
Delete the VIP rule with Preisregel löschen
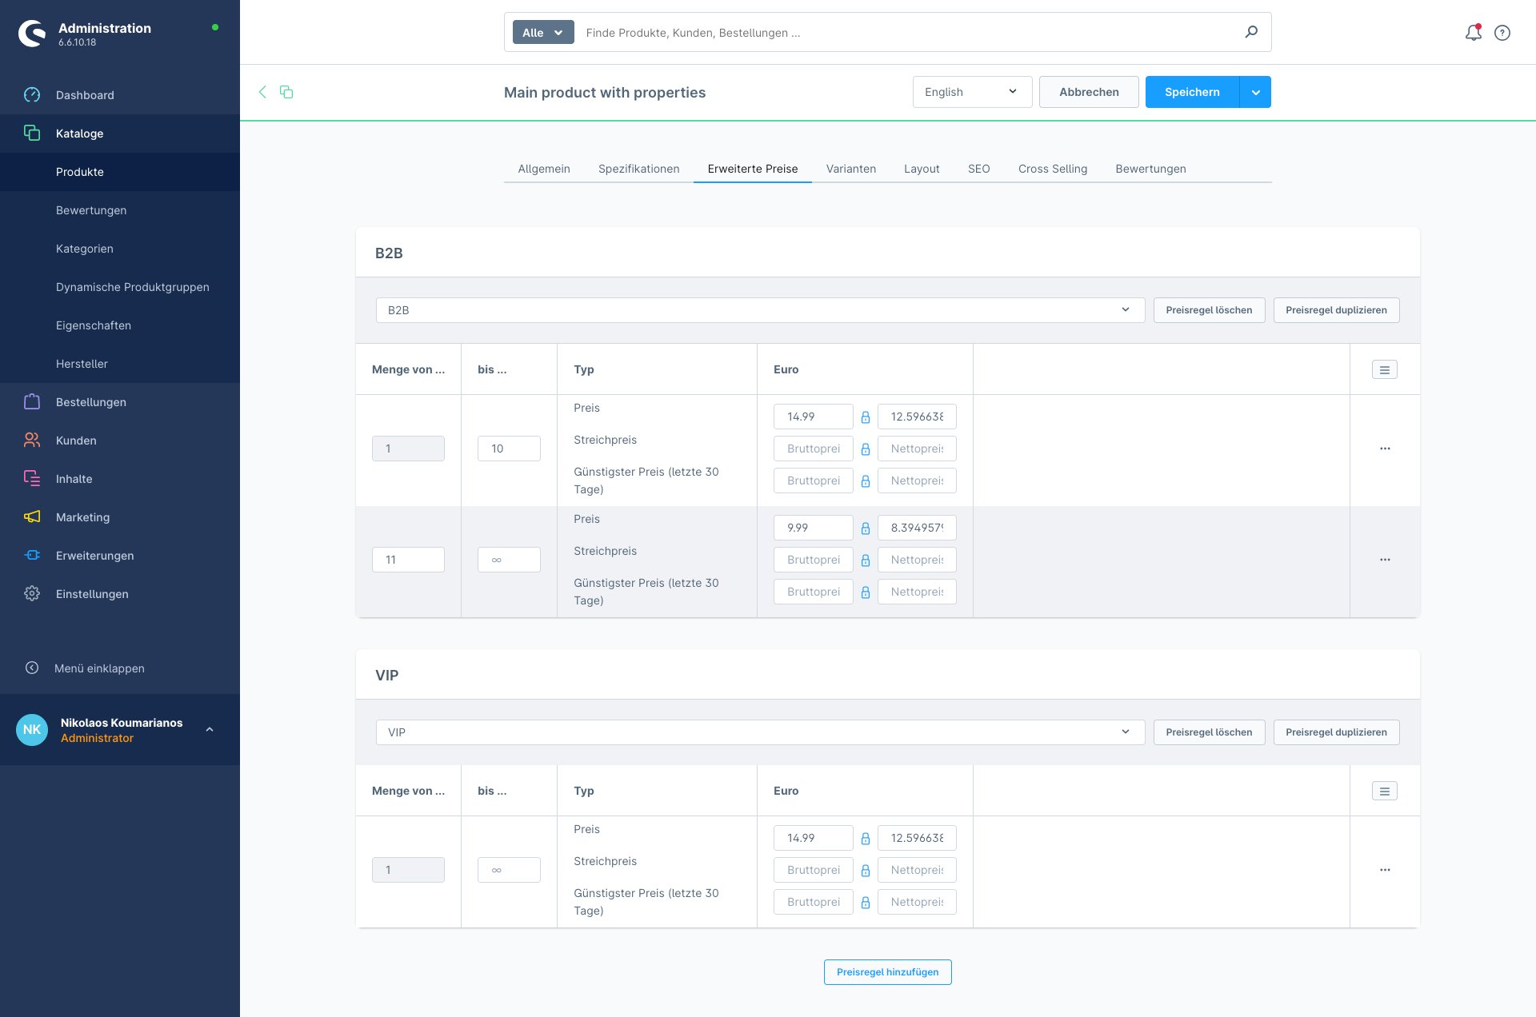tap(1209, 732)
